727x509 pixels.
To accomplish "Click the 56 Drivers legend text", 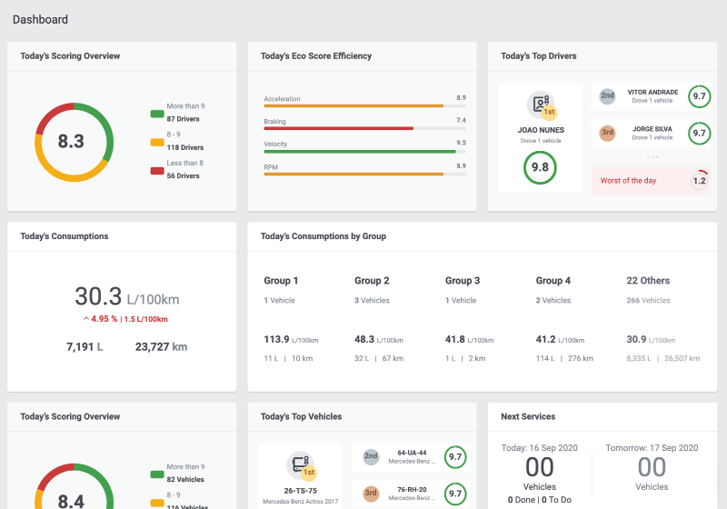I will pyautogui.click(x=184, y=175).
